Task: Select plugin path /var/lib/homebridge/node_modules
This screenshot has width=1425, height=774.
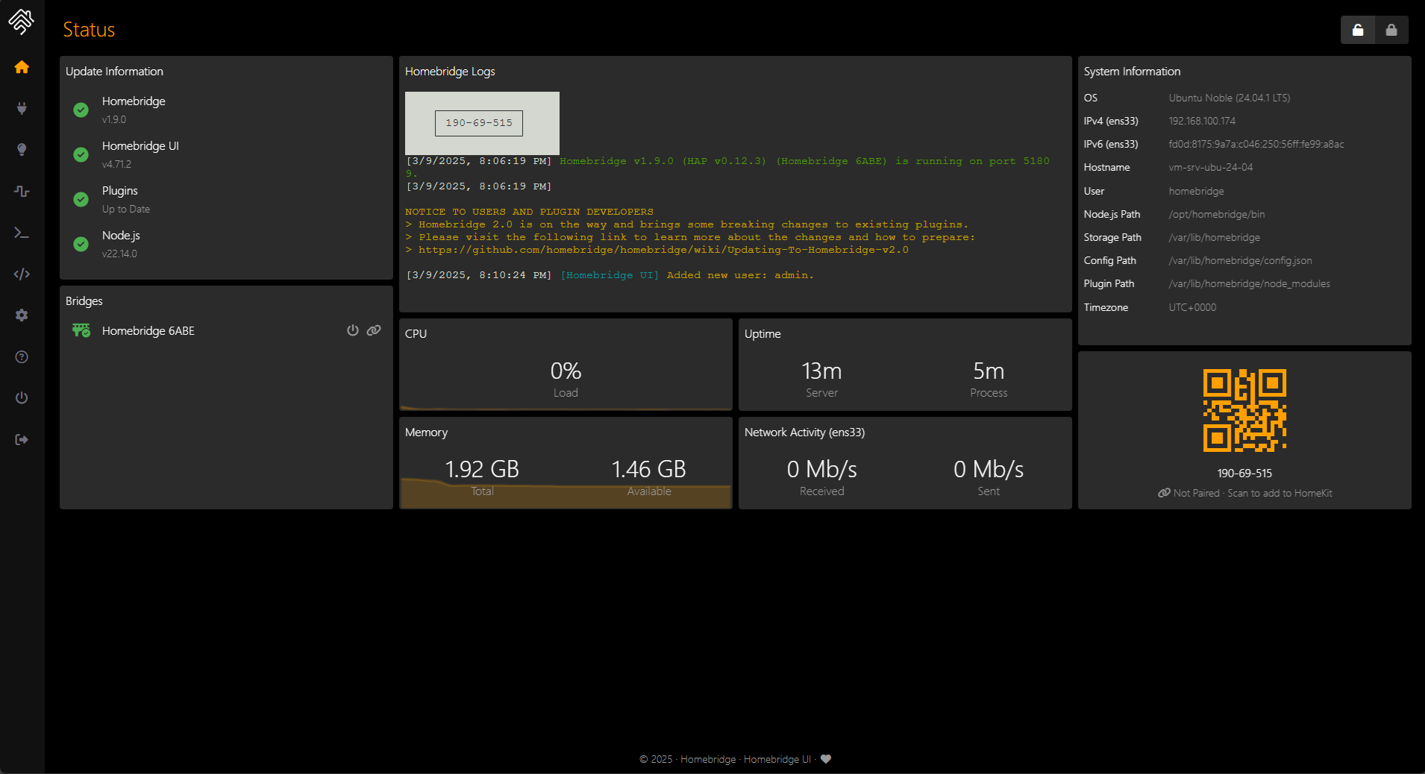Action: [x=1249, y=283]
